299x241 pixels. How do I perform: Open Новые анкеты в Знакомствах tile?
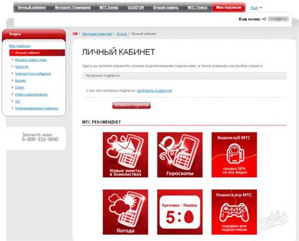coord(126,155)
